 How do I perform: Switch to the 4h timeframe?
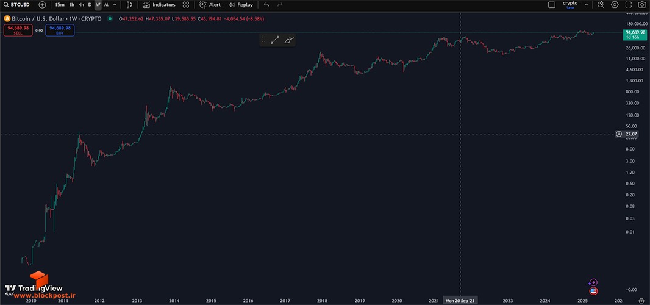click(x=81, y=5)
